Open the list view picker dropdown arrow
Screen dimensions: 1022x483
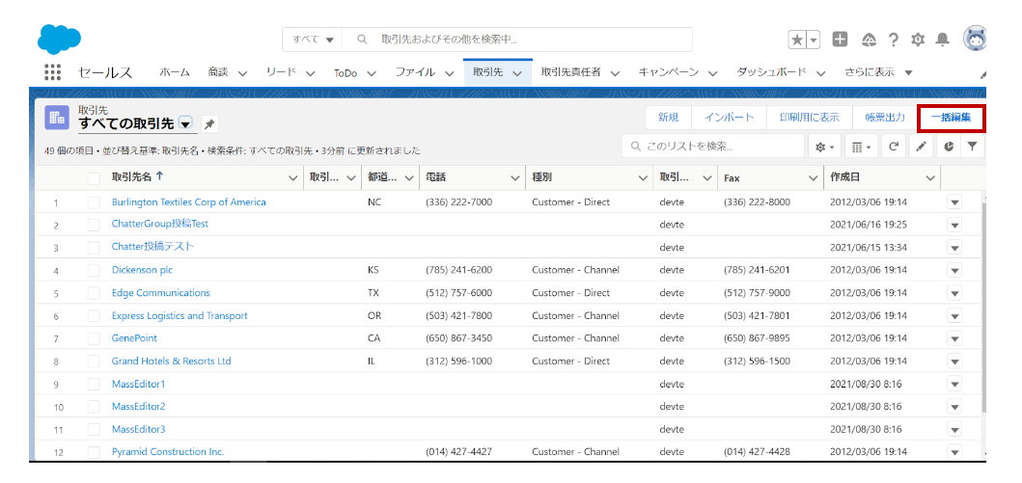click(x=185, y=123)
